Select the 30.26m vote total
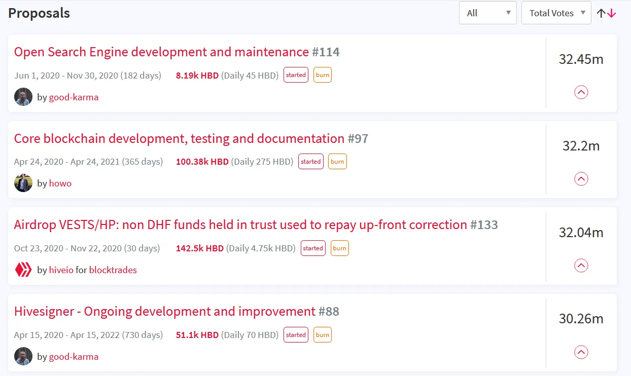The width and height of the screenshot is (631, 376). coord(581,319)
